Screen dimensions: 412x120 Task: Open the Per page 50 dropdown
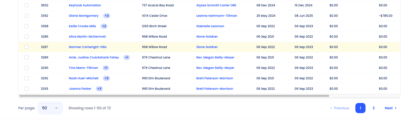(50, 108)
